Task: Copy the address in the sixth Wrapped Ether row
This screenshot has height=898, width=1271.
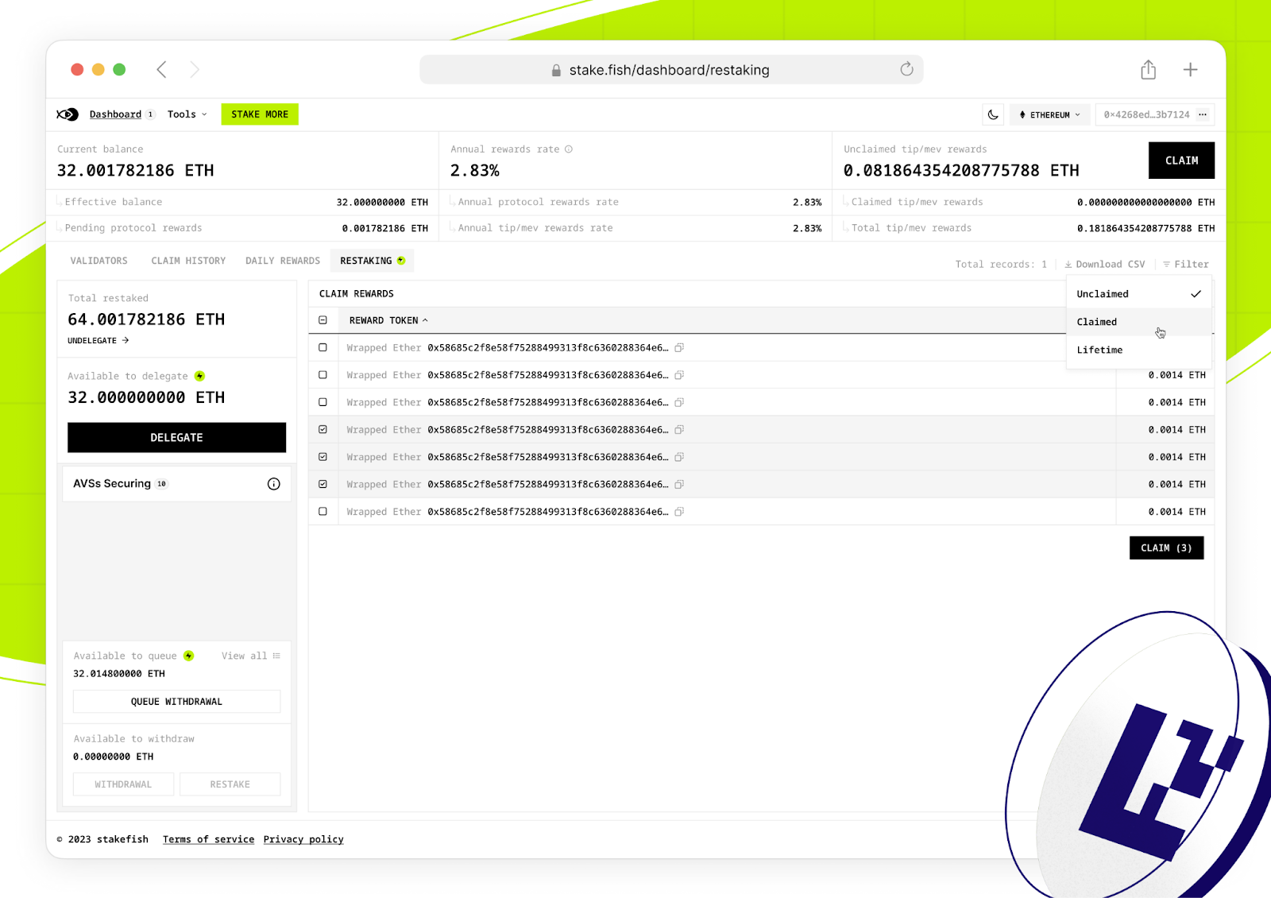Action: pos(679,484)
